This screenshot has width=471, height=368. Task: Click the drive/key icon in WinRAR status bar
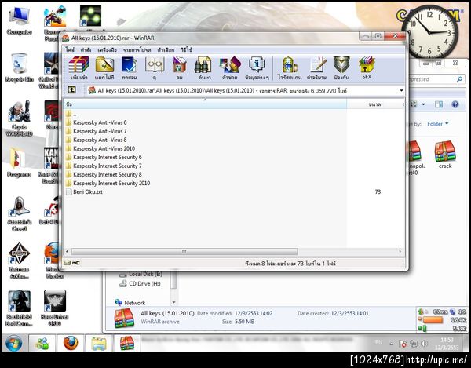click(71, 263)
